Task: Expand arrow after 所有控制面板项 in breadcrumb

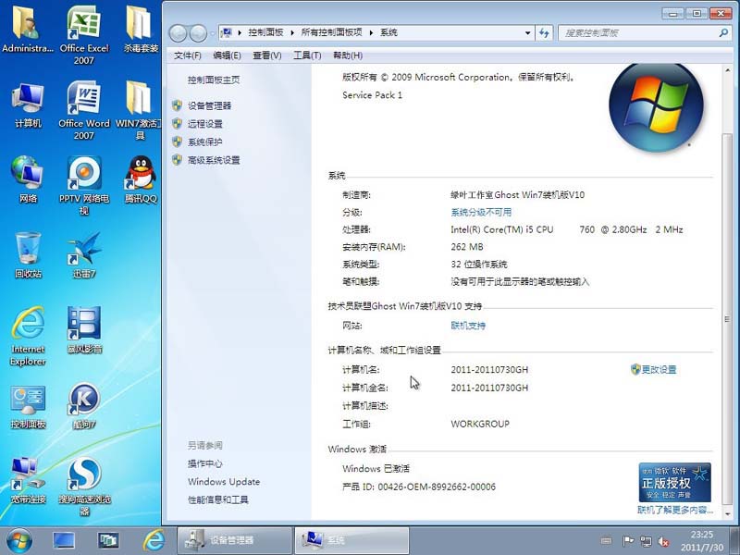Action: pos(371,32)
